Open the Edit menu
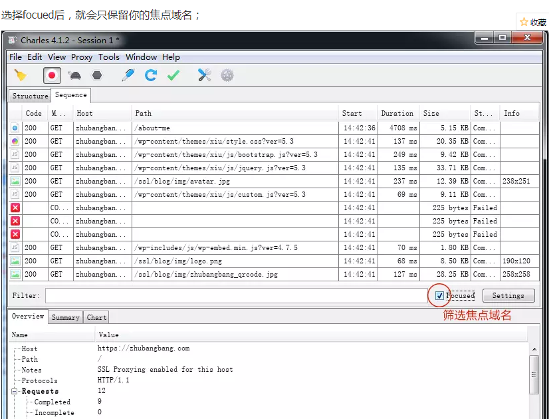Image resolution: width=549 pixels, height=419 pixels. coord(35,57)
